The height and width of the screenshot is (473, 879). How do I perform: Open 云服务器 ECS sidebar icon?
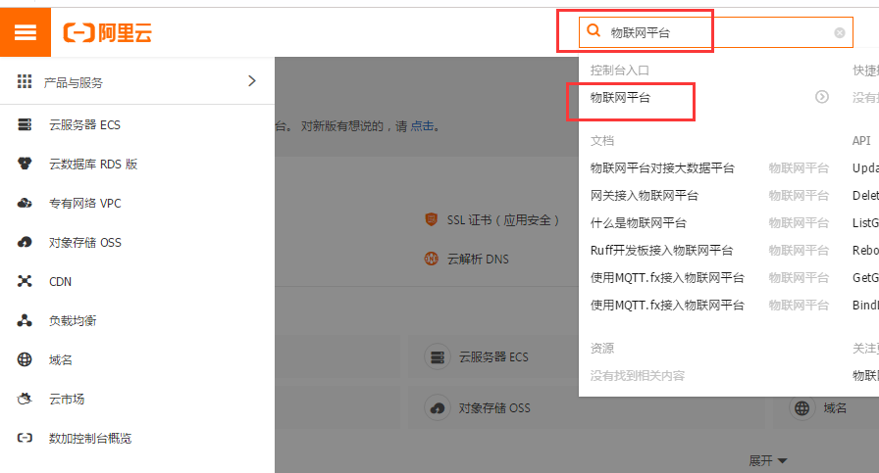[25, 124]
